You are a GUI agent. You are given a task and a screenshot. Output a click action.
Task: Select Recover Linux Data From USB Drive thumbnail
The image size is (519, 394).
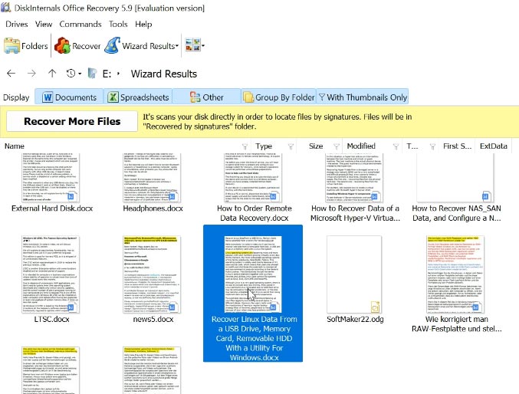[x=253, y=274]
